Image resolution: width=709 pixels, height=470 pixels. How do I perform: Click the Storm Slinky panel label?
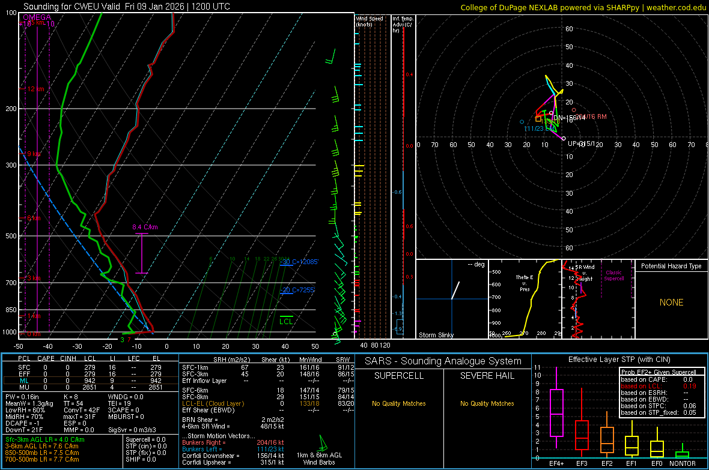pyautogui.click(x=436, y=335)
